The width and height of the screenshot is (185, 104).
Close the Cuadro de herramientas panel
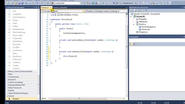point(38,8)
